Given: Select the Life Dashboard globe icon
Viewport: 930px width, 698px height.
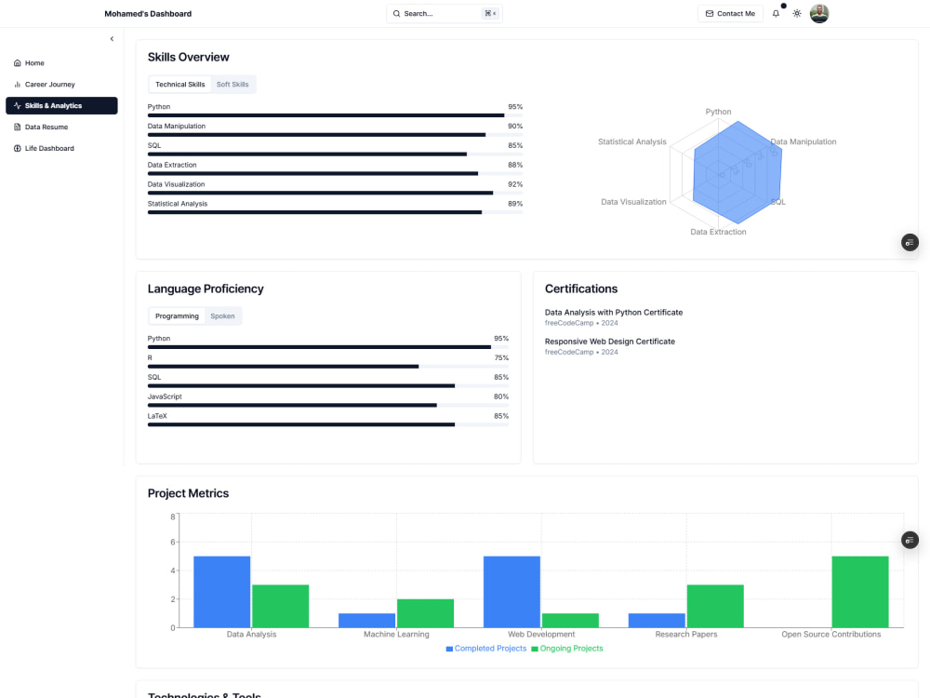Looking at the screenshot, I should [x=16, y=148].
